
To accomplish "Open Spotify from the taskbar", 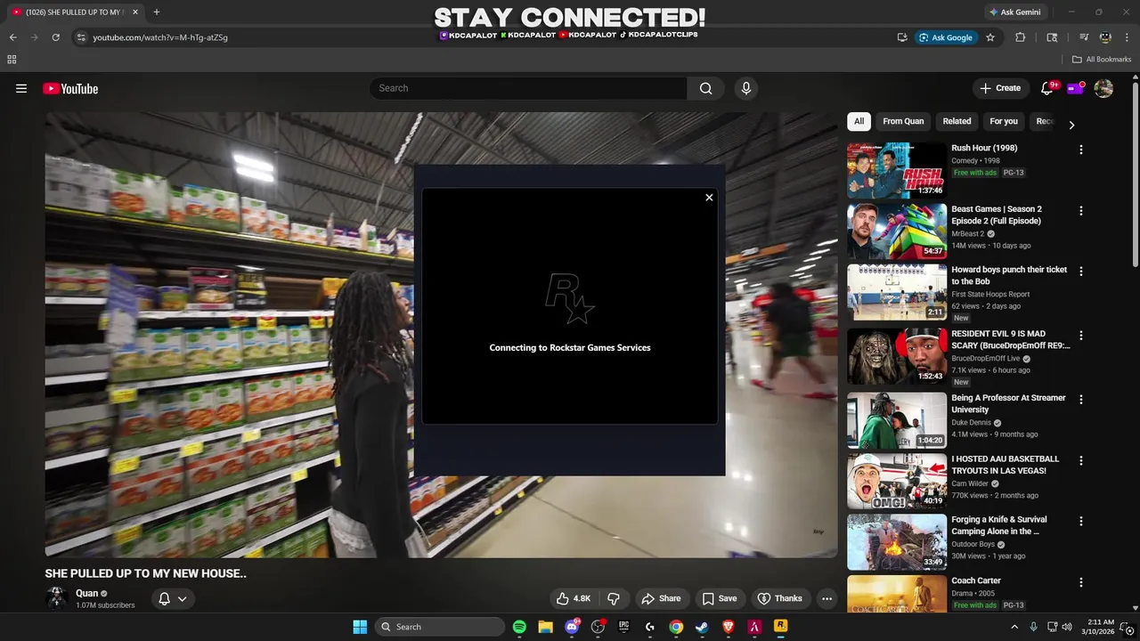I will 519,627.
